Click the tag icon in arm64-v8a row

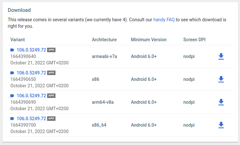click(x=12, y=96)
